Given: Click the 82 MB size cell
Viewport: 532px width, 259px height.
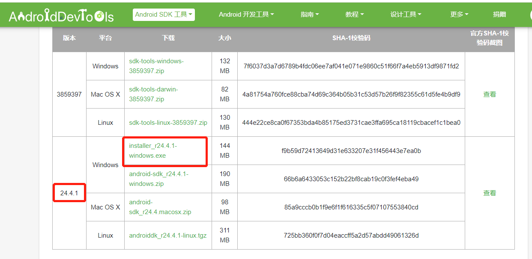Looking at the screenshot, I should (225, 94).
